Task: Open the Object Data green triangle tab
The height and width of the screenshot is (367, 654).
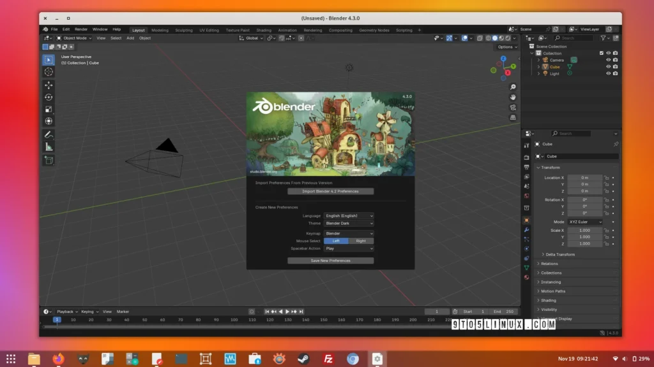Action: pos(527,268)
